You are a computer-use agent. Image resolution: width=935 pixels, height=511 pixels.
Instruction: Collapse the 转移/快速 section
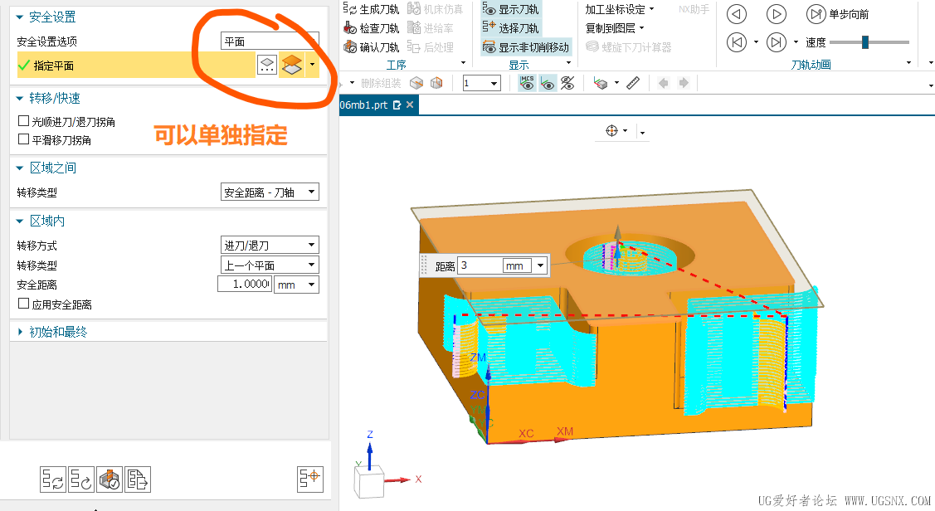click(20, 99)
